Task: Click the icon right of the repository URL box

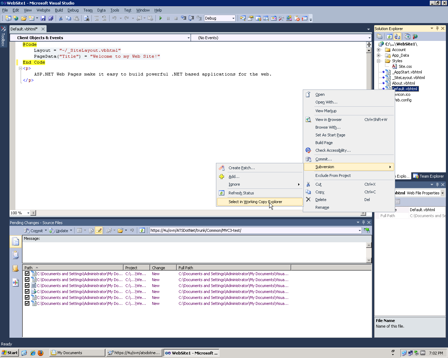Action: (x=367, y=230)
